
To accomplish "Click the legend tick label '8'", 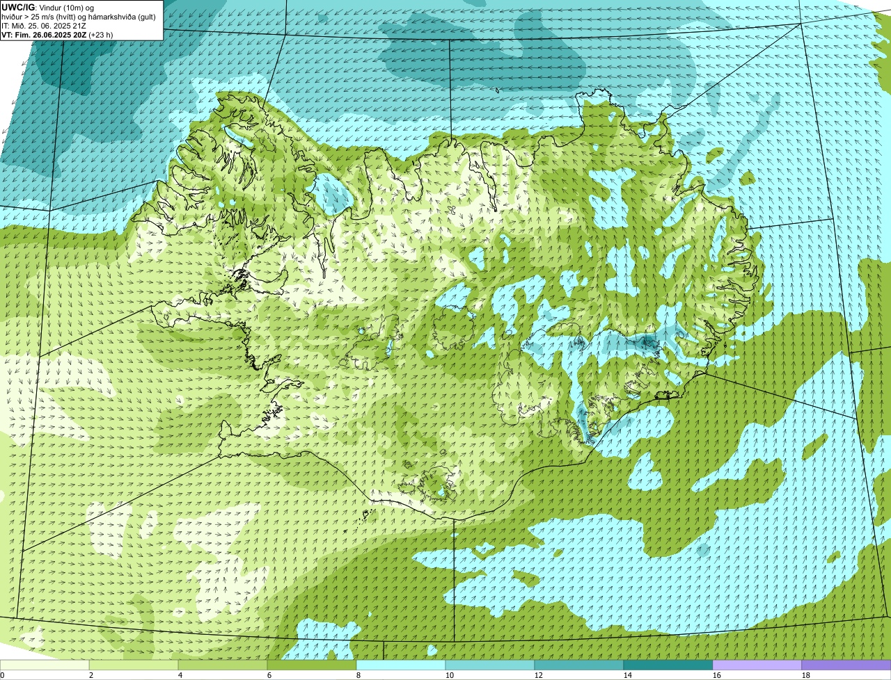I will click(358, 675).
